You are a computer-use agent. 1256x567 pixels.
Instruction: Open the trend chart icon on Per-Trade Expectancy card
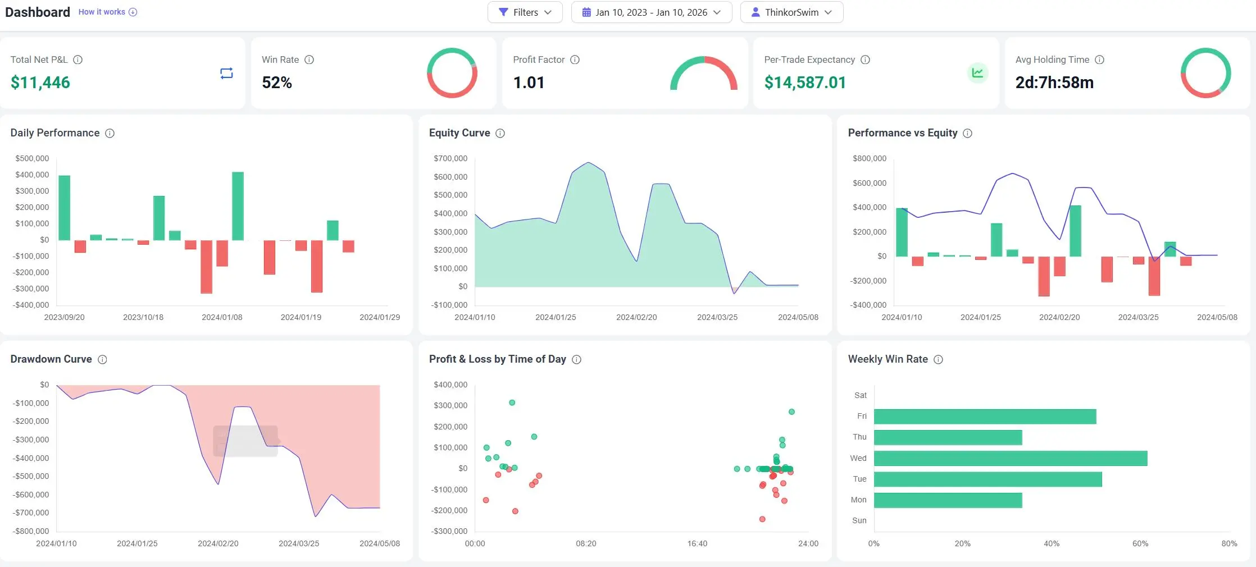[978, 73]
